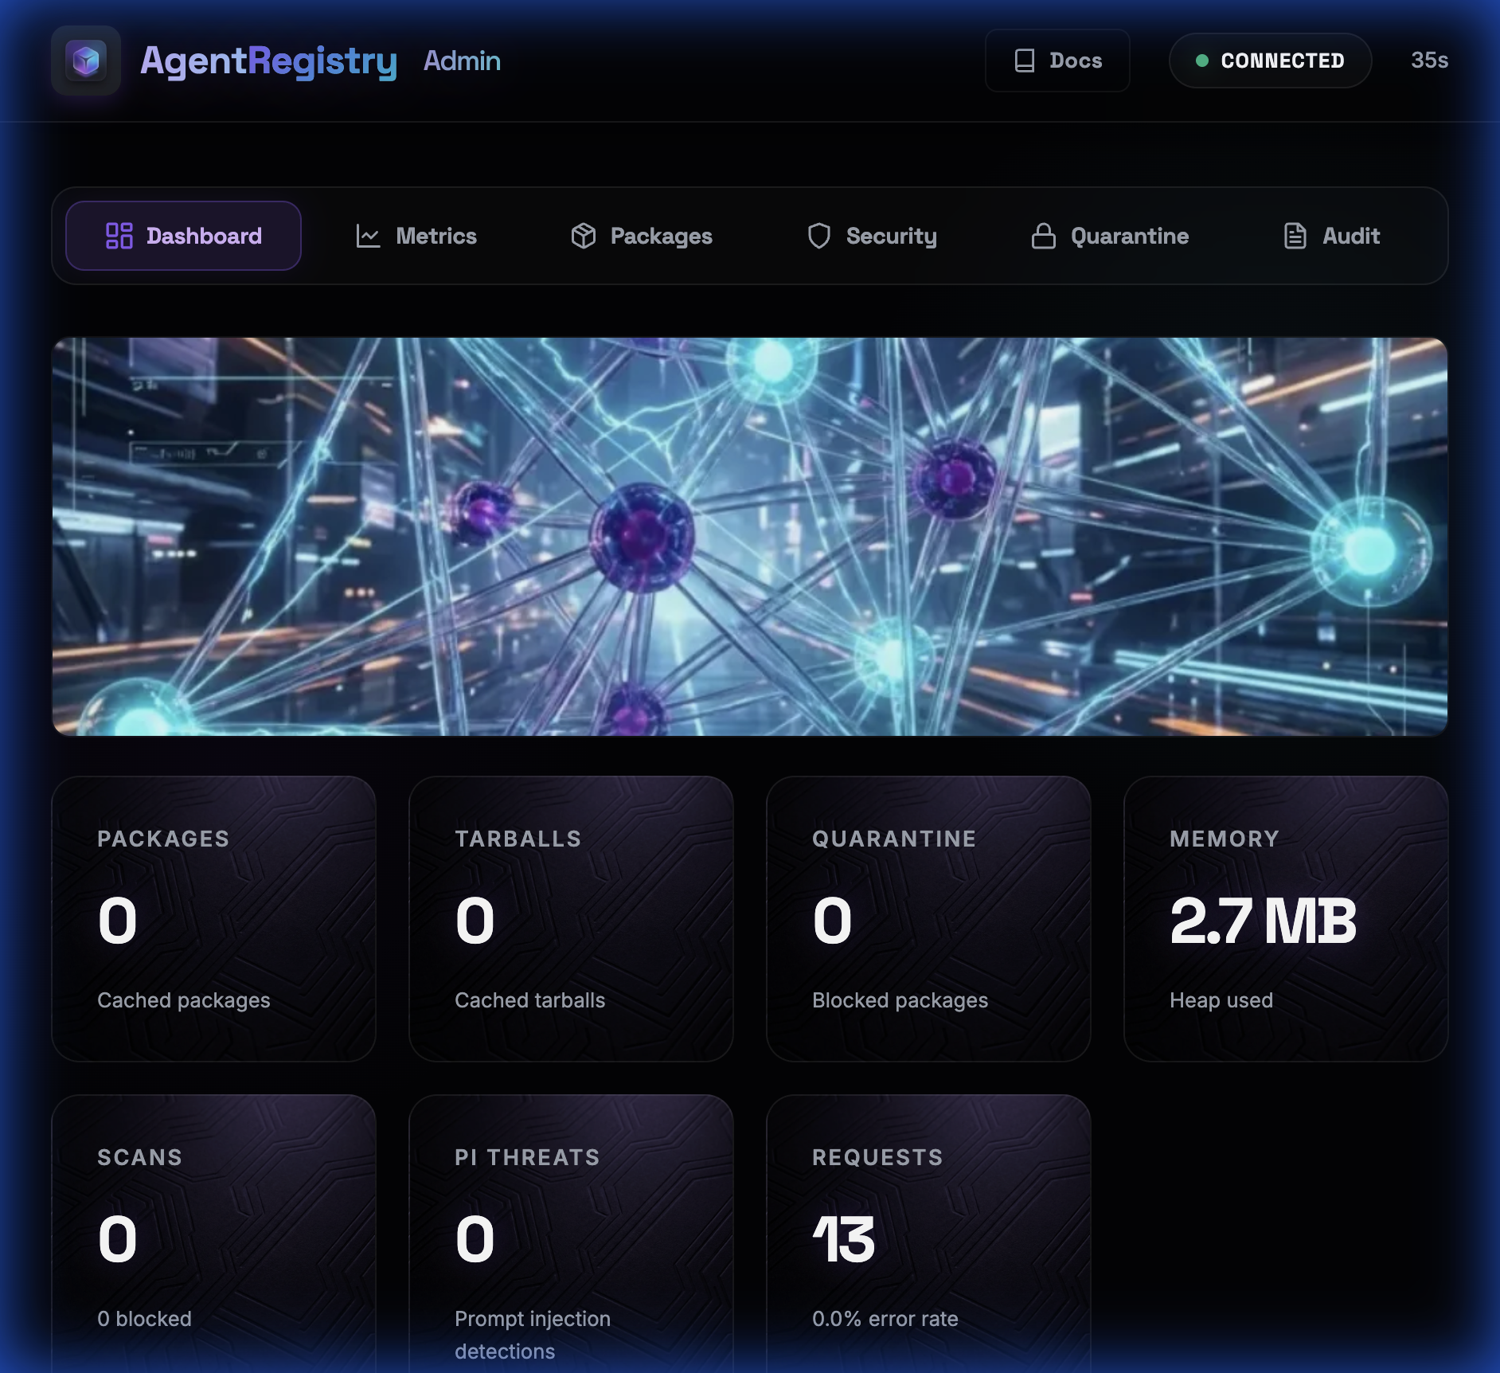Viewport: 1500px width, 1373px height.
Task: Click the PI Threats stat card
Action: click(x=571, y=1234)
